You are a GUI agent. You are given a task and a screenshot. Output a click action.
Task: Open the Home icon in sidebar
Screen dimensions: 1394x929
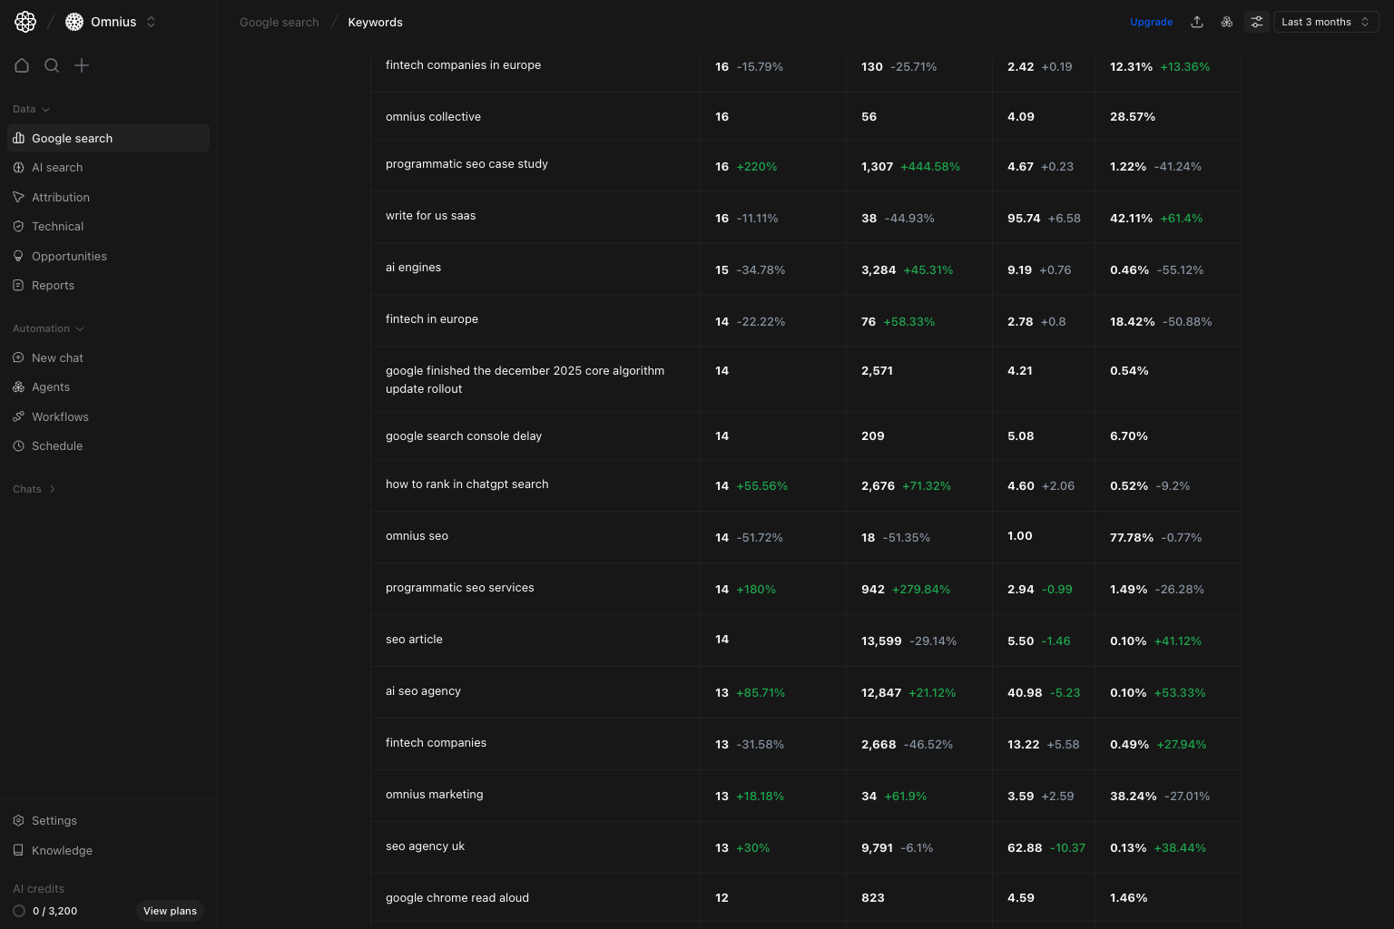pyautogui.click(x=22, y=65)
